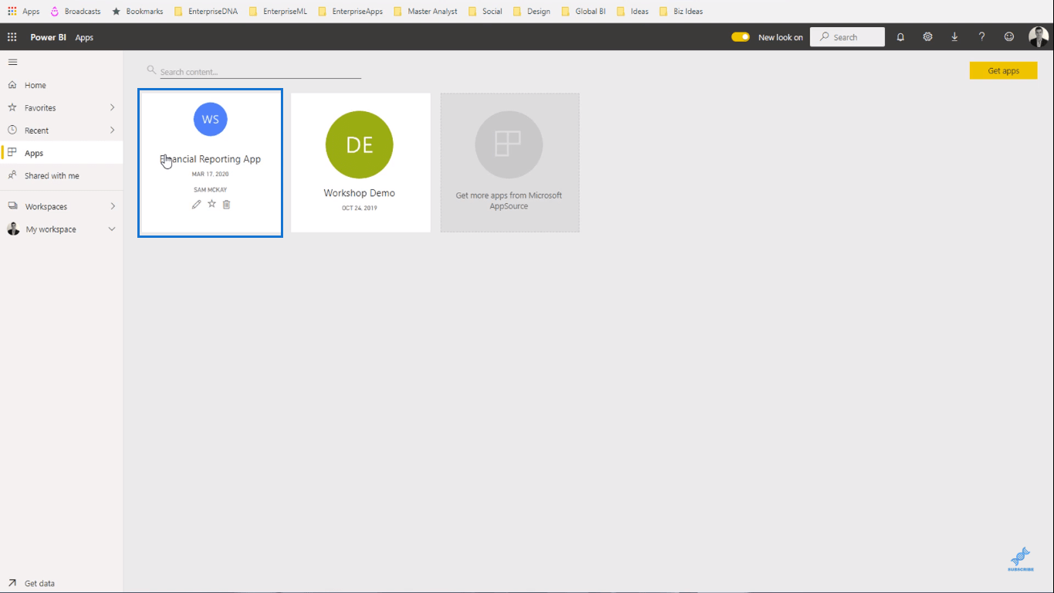Click the top bar Search box
The width and height of the screenshot is (1054, 593).
[x=847, y=37]
